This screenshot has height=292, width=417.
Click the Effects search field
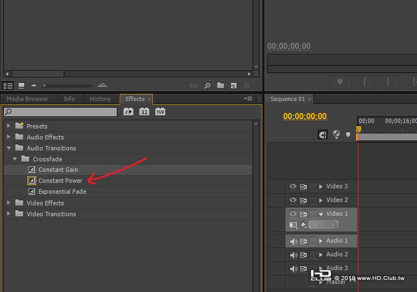(x=60, y=111)
